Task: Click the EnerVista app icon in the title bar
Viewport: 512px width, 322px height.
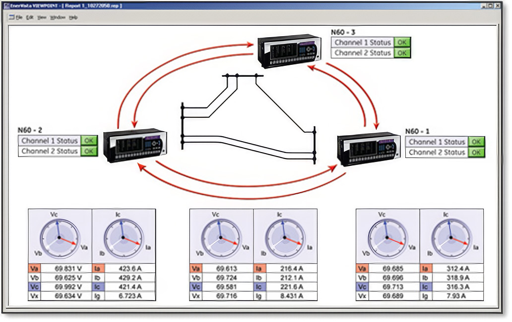Action: tap(6, 5)
